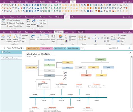Apply the blue flag tag
The height and width of the screenshot is (112, 133).
pos(13,5)
